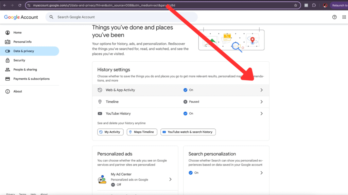
Task: Go back using browser back arrow
Action: pyautogui.click(x=5, y=5)
